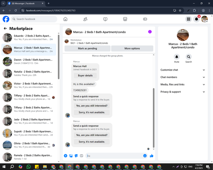
Task: Open Supott 2 Beds 1 Bath conversation
Action: click(29, 133)
